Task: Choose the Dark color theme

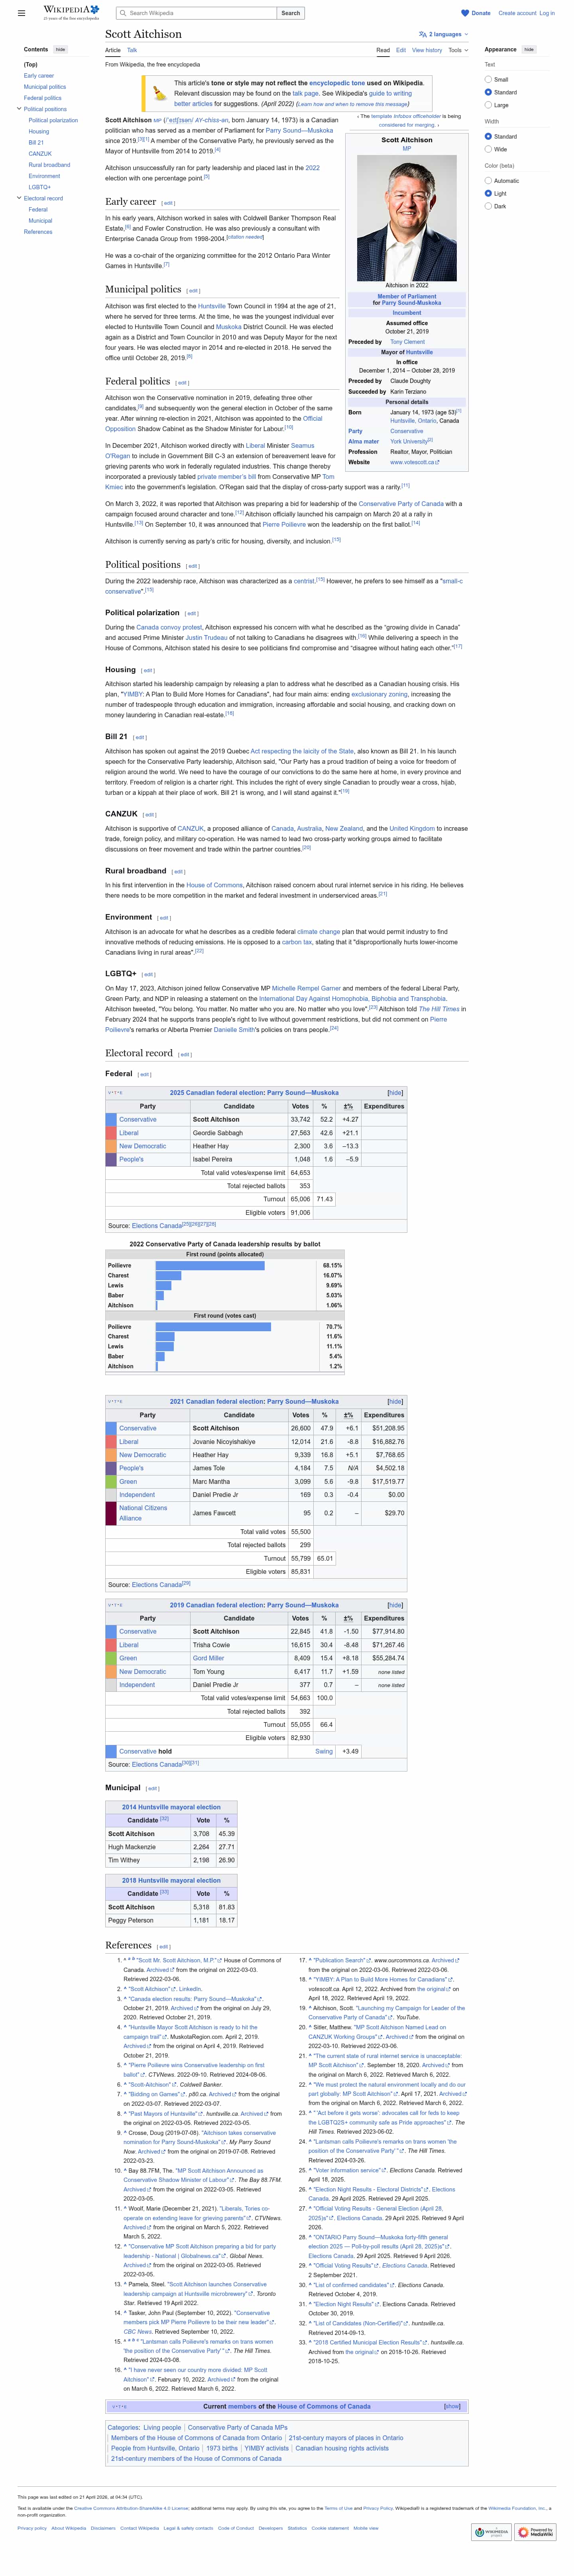Action: [488, 206]
